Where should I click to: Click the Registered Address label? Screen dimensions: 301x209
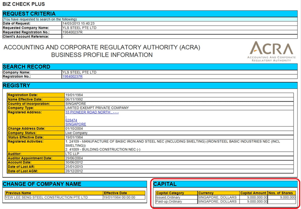click(24, 112)
